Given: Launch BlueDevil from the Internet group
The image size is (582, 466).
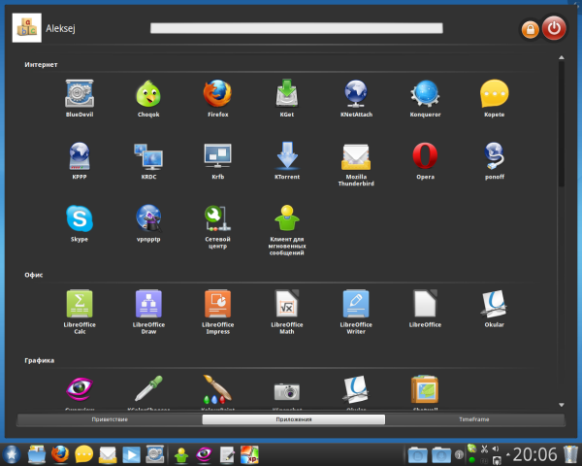Looking at the screenshot, I should (80, 98).
